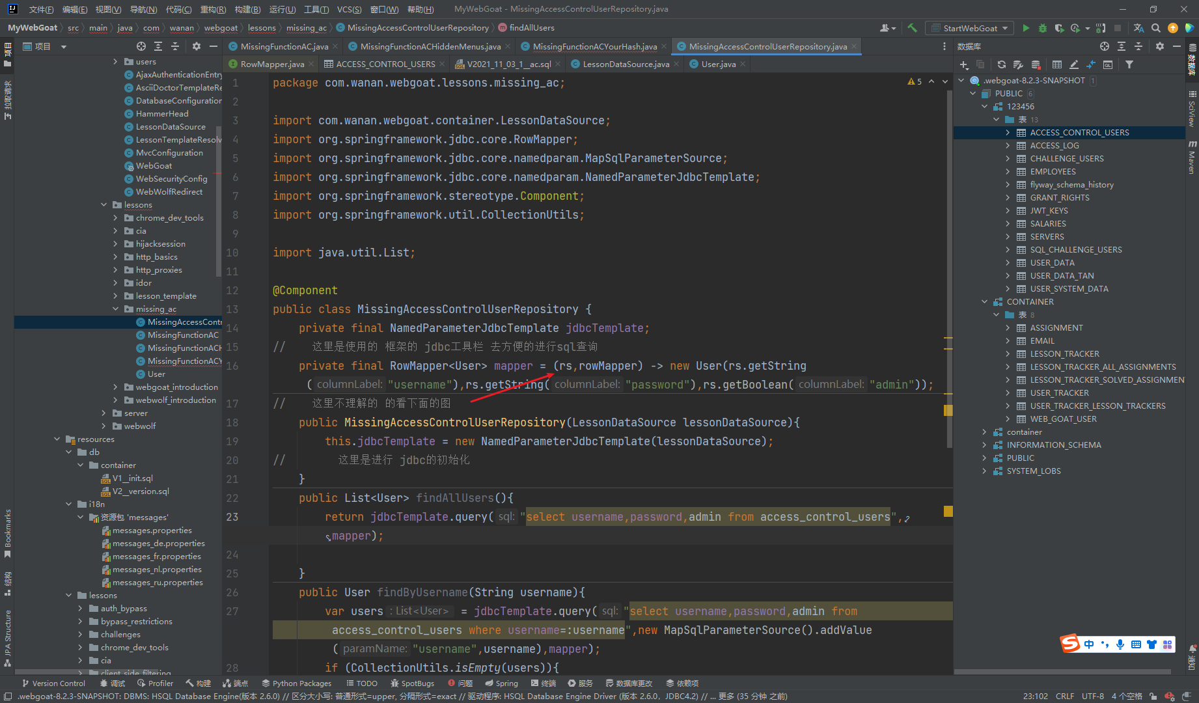This screenshot has height=703, width=1199.
Task: Run the StartWebGoat configuration
Action: pyautogui.click(x=1026, y=28)
